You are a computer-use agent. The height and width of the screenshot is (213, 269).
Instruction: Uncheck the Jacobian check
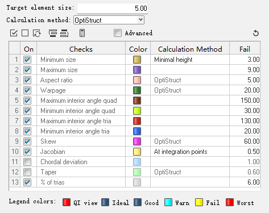(x=27, y=152)
